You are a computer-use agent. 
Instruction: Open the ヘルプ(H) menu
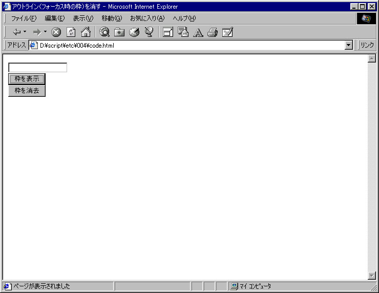coord(184,18)
